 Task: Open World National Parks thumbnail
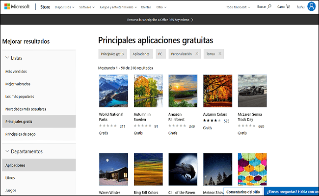tap(113, 91)
